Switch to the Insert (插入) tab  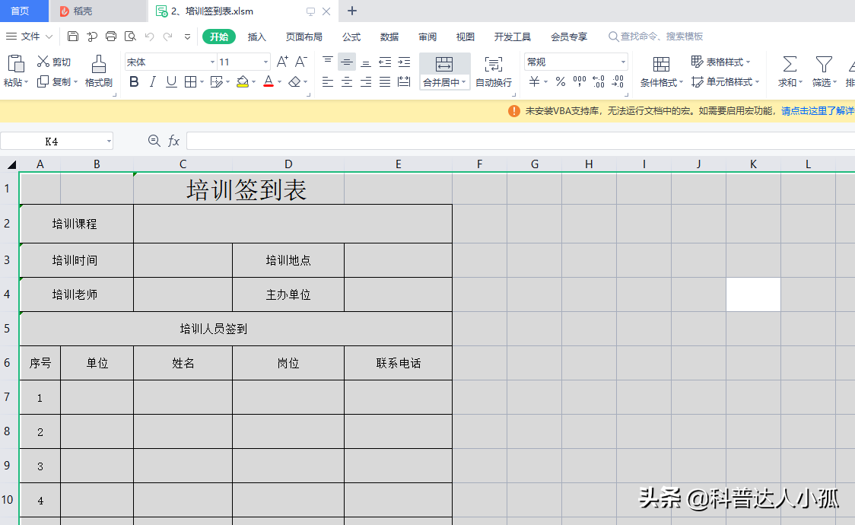tap(256, 37)
